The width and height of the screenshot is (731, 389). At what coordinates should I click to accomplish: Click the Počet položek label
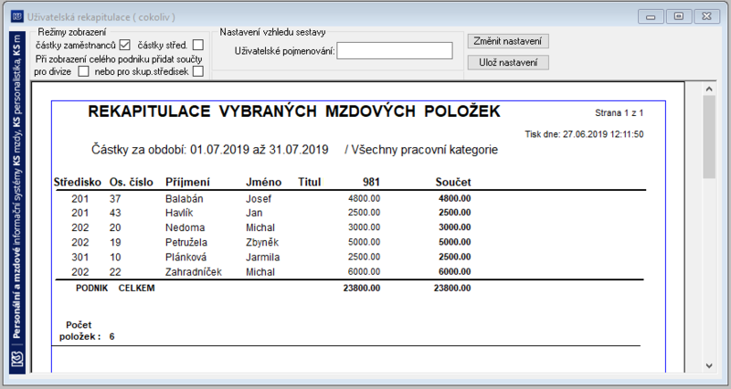[79, 331]
